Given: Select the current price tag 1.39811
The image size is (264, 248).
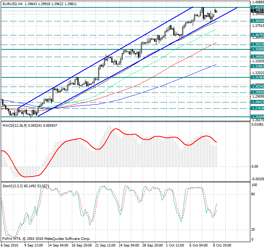Looking at the screenshot, I should [257, 11].
